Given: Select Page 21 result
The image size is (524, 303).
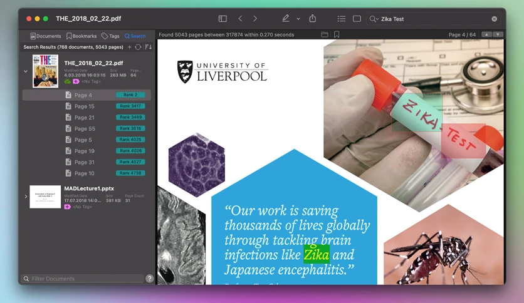Looking at the screenshot, I should tap(86, 118).
